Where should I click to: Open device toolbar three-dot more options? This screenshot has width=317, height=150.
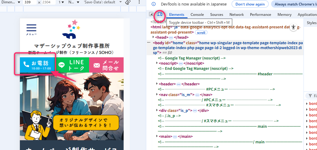[x=139, y=2]
